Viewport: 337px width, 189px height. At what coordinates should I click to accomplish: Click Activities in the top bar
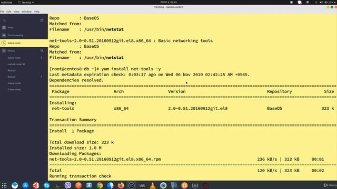6,2
